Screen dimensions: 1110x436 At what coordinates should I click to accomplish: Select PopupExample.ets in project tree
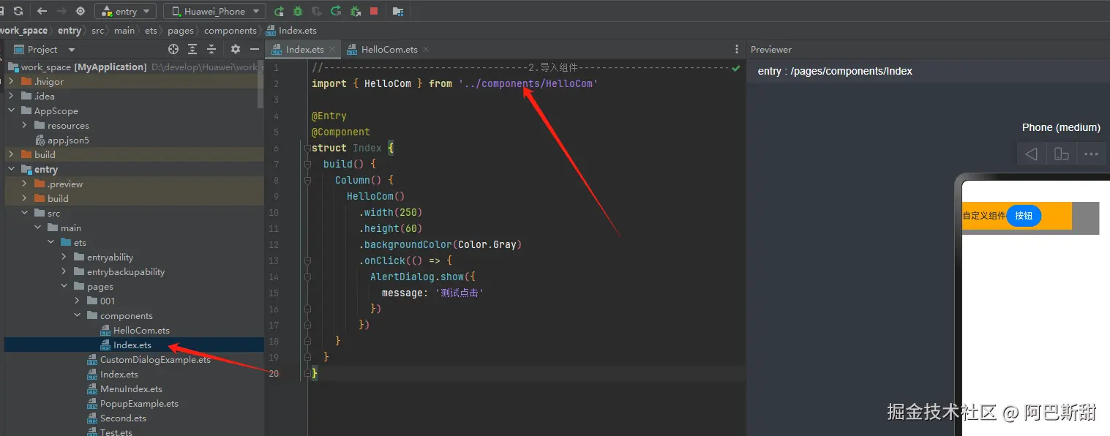click(x=132, y=403)
